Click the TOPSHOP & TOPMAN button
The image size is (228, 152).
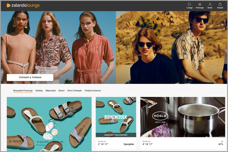[x=30, y=77]
